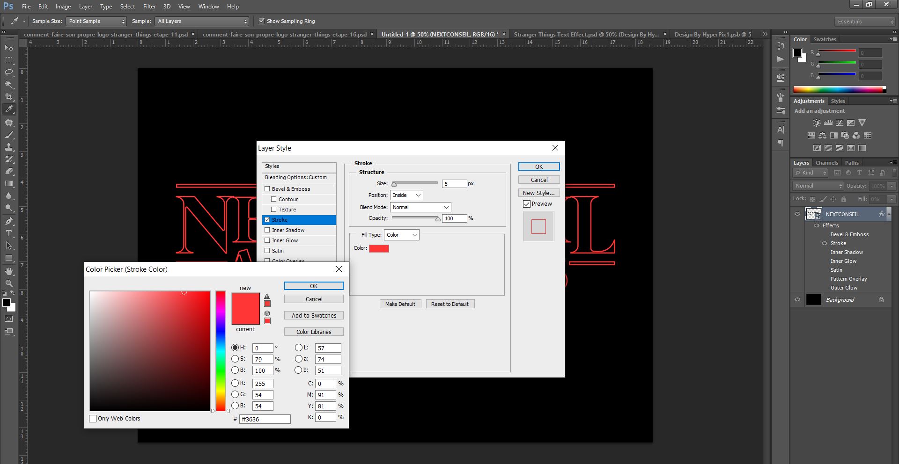
Task: Open layer blend mode Normal dropdown
Action: 818,186
